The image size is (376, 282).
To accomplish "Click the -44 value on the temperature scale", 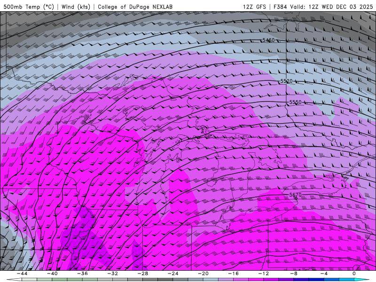I will pos(22,274).
